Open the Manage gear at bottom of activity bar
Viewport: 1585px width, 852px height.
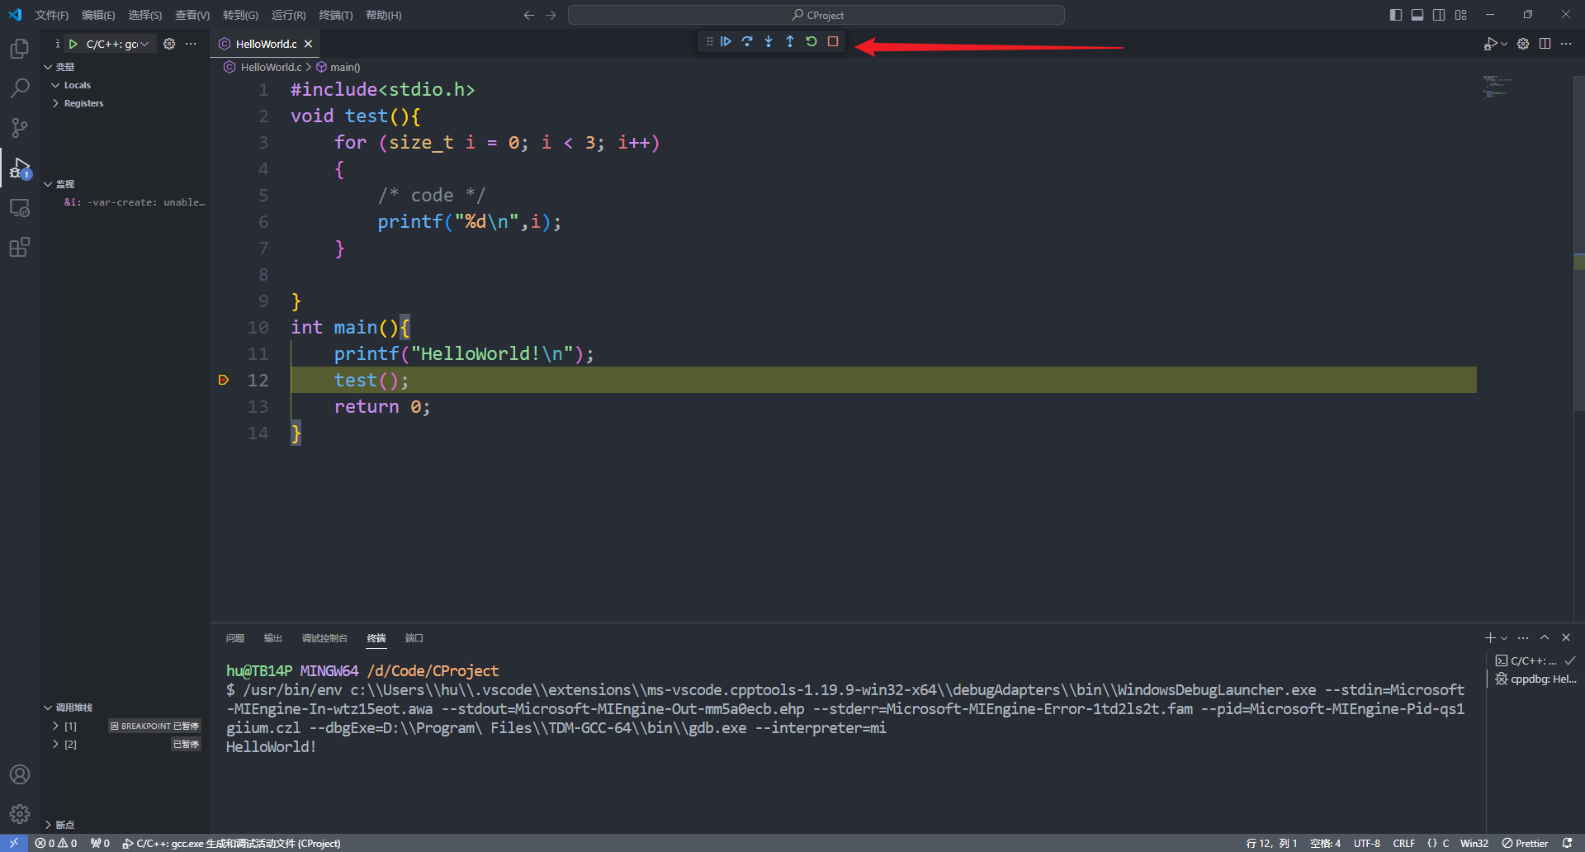[20, 814]
